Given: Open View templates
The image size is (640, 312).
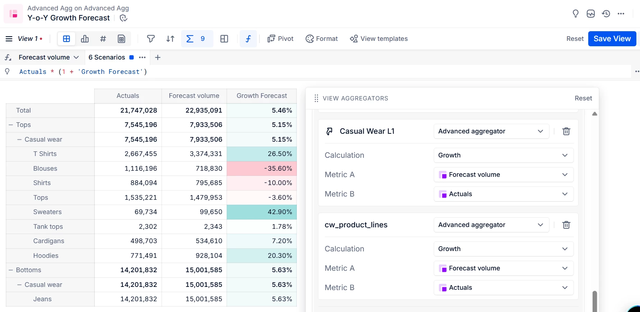Looking at the screenshot, I should tap(379, 39).
